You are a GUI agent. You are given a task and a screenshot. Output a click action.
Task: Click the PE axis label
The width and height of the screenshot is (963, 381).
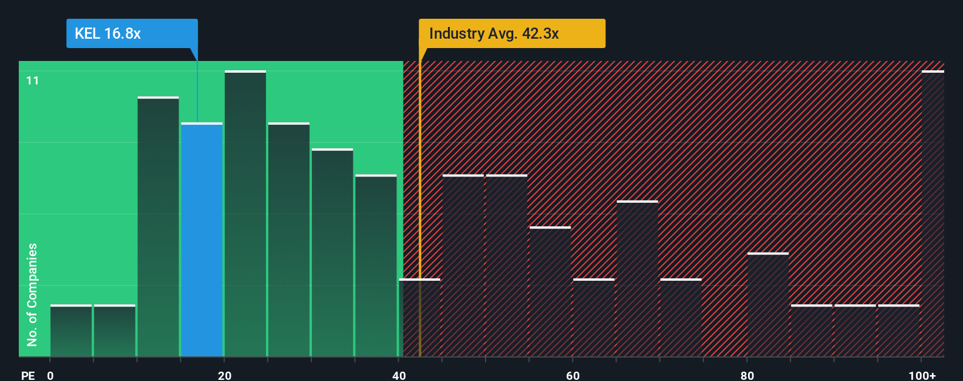[x=28, y=375]
